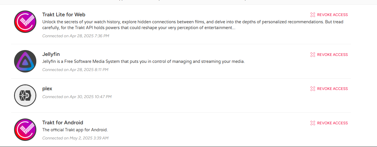Screen dimensions: 377x147
Task: Click the X icon beside Trakt Lite's Revoke Access
Action: (313, 15)
